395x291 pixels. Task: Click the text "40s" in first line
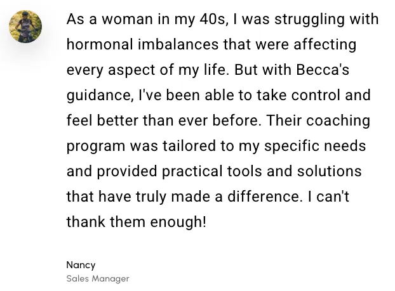click(x=214, y=20)
